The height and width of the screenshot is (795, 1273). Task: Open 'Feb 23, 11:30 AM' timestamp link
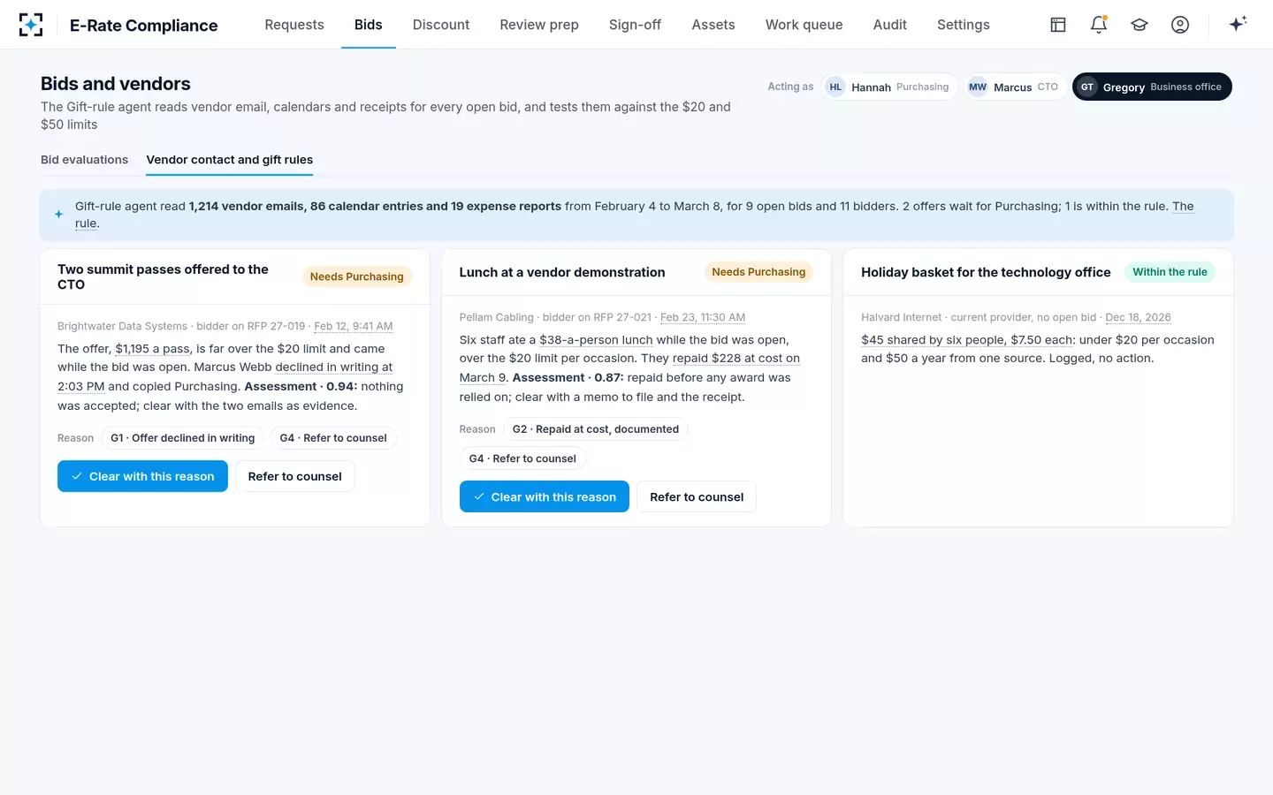point(703,317)
